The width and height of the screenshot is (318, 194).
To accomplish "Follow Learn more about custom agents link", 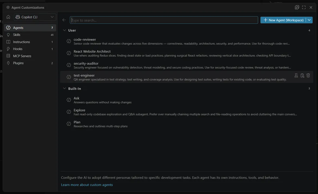I will (x=87, y=185).
